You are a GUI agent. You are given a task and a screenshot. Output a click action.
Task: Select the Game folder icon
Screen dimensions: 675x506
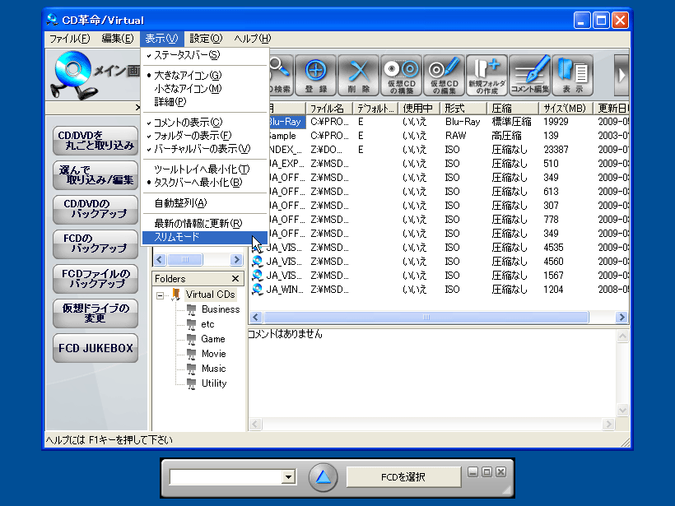[192, 339]
